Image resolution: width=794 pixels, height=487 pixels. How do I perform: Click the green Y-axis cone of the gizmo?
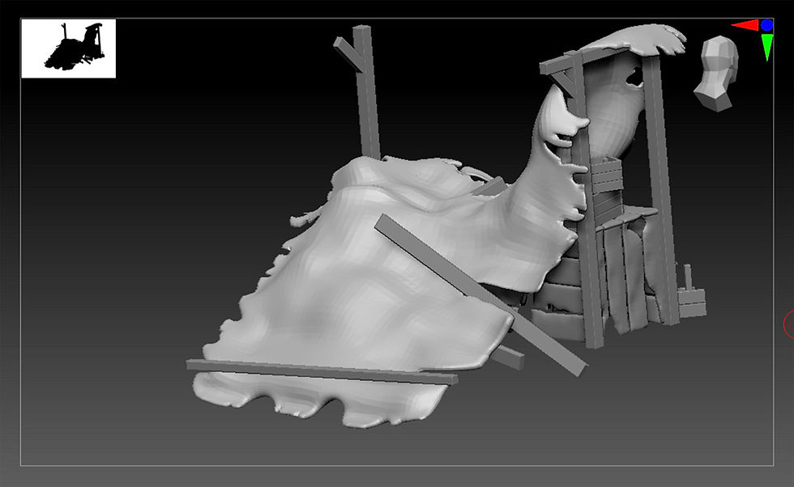[x=767, y=47]
